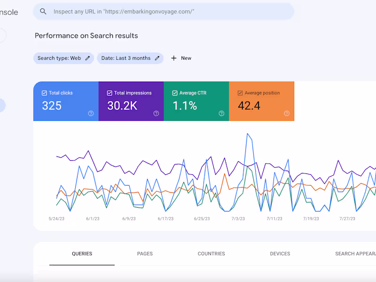This screenshot has width=376, height=282.
Task: Edit the Search type filter using its pencil icon
Action: click(87, 58)
